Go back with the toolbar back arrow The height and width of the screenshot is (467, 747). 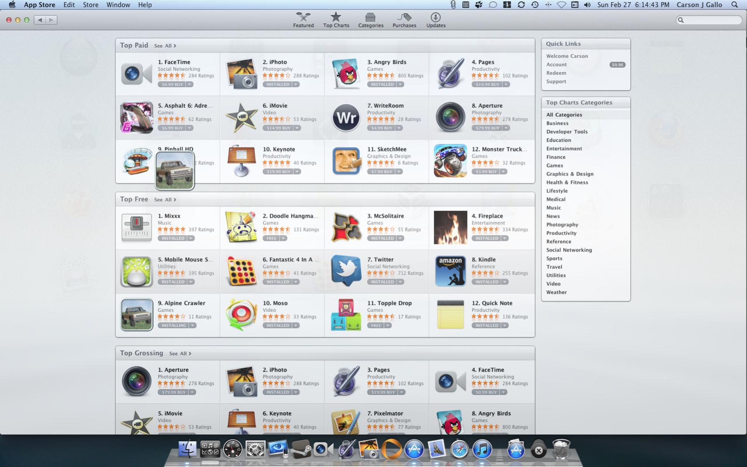(40, 20)
